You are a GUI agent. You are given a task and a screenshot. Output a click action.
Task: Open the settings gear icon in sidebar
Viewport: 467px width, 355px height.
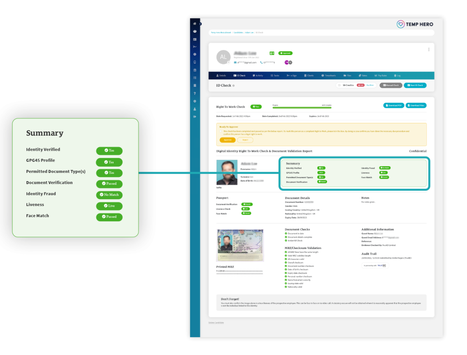tap(195, 101)
